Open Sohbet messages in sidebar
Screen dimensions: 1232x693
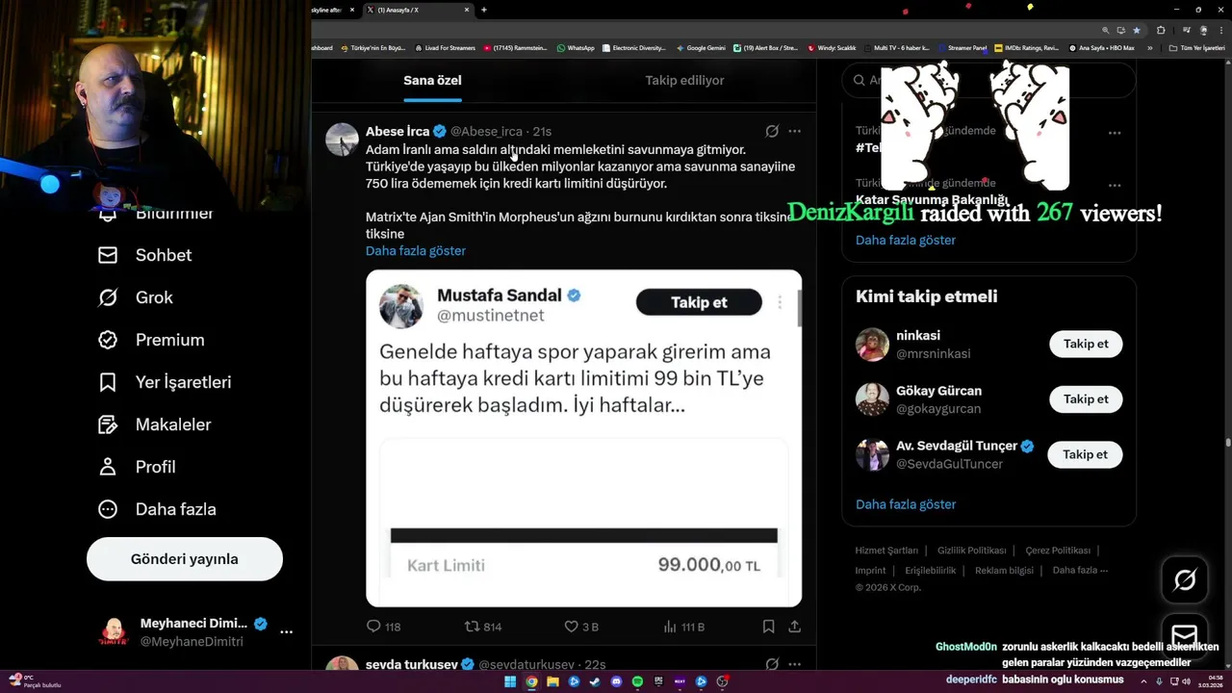click(145, 255)
